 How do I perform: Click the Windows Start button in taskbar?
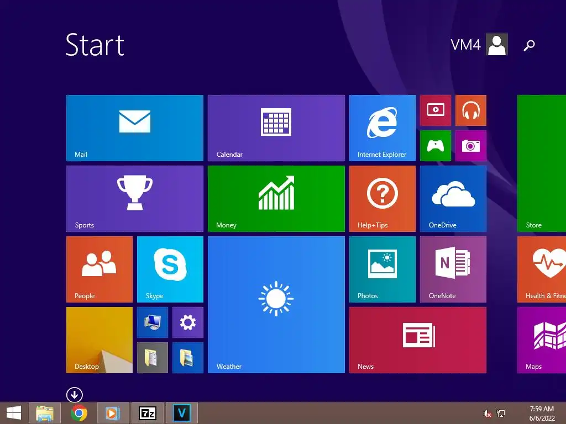coord(14,413)
